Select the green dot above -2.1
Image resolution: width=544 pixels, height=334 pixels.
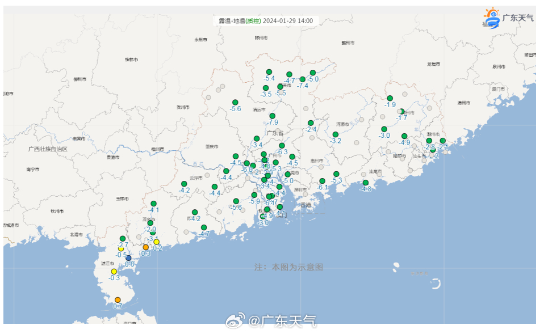443,141
